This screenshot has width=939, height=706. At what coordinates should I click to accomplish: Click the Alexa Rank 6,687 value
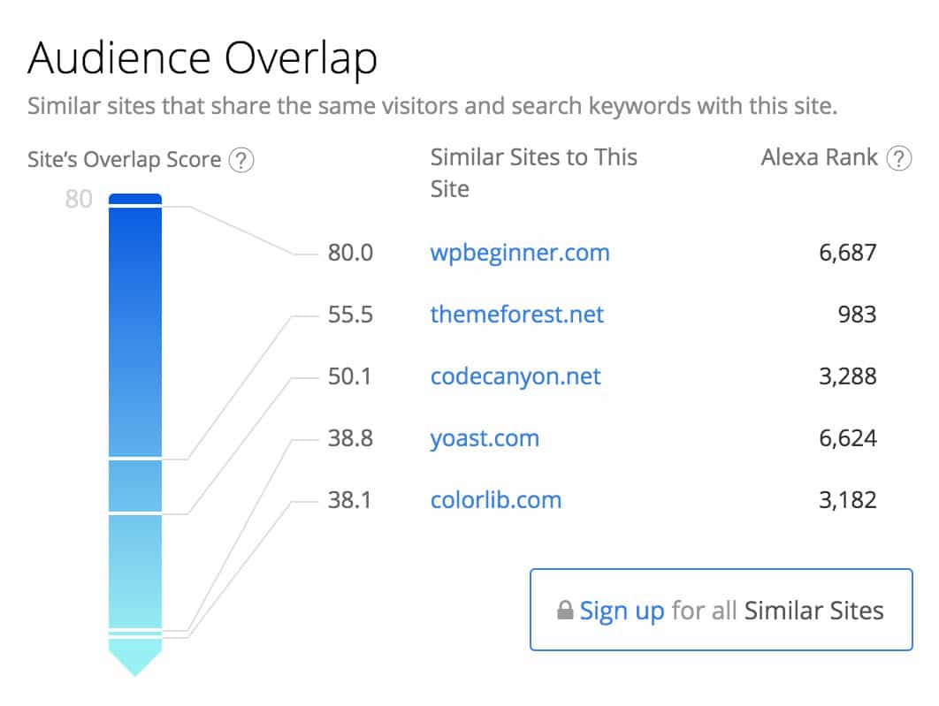pos(847,253)
